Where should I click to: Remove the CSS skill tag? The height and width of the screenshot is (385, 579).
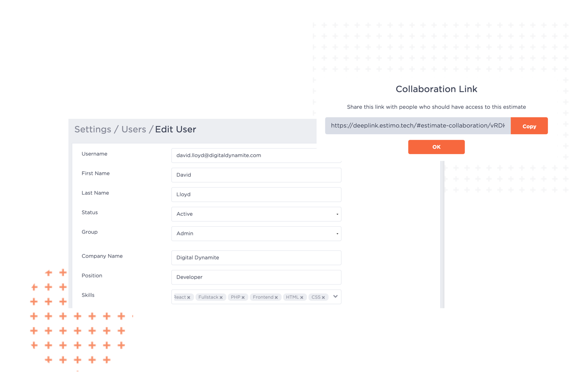point(323,297)
